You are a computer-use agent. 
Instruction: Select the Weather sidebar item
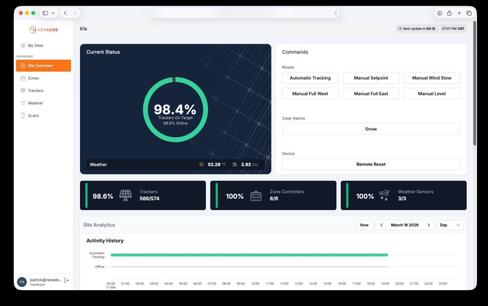(x=35, y=103)
